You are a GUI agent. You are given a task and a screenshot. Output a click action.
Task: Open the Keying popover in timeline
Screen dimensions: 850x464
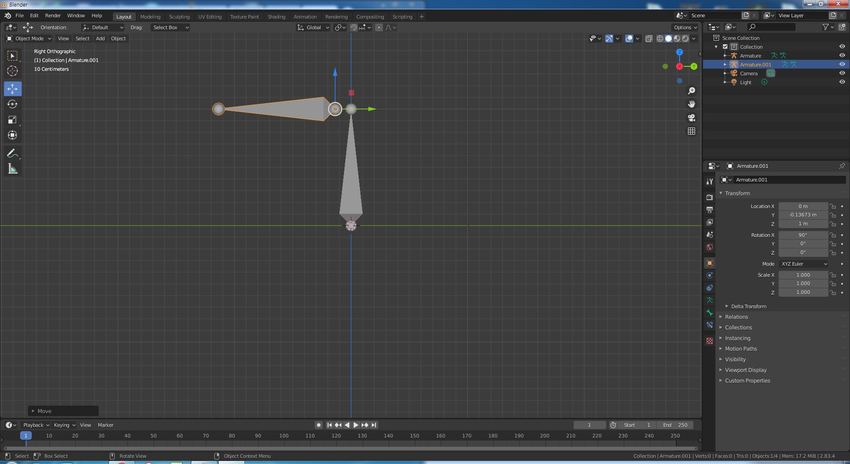[64, 425]
